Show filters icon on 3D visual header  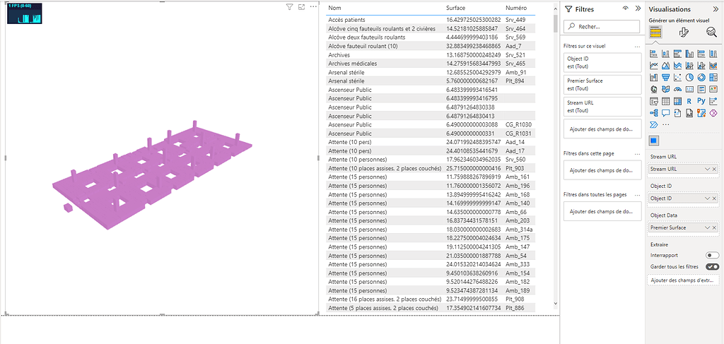289,6
